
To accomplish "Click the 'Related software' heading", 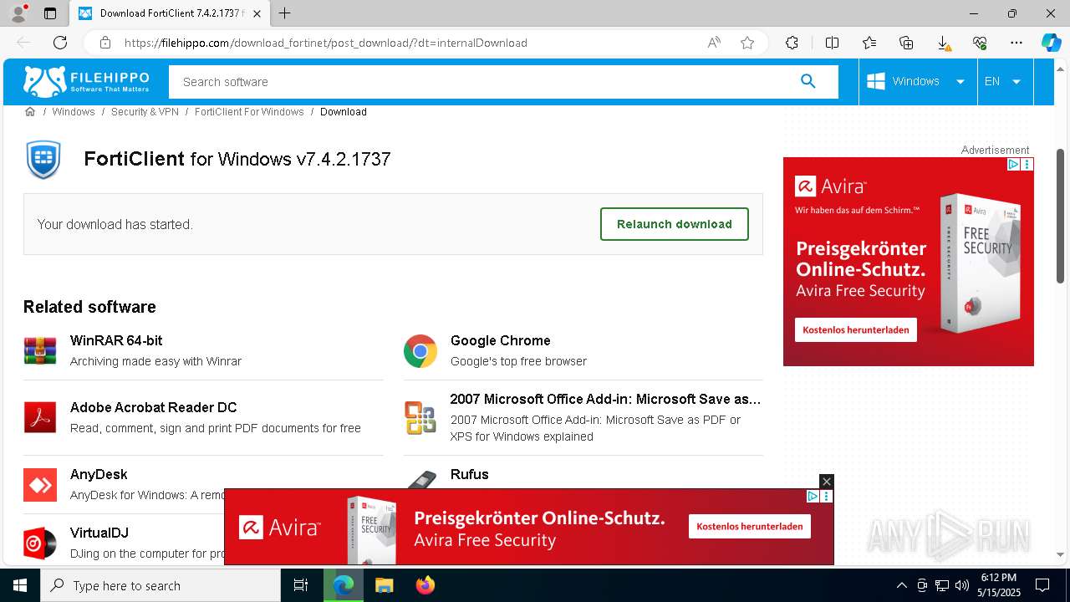I will (89, 307).
